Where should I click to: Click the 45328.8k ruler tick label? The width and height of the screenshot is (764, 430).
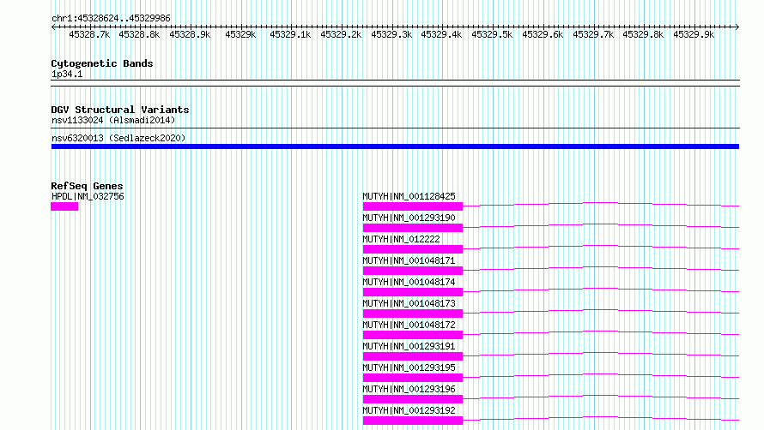point(139,34)
